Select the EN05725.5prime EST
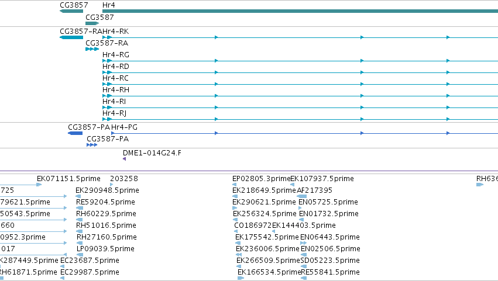Screen dimensions: 498x281 [300, 208]
